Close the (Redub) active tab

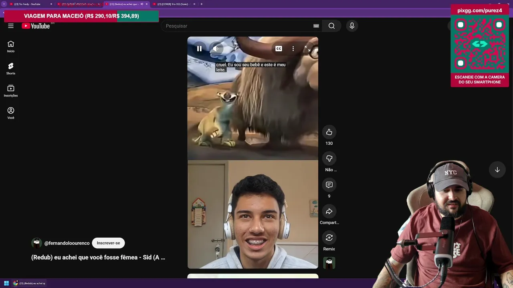point(147,4)
